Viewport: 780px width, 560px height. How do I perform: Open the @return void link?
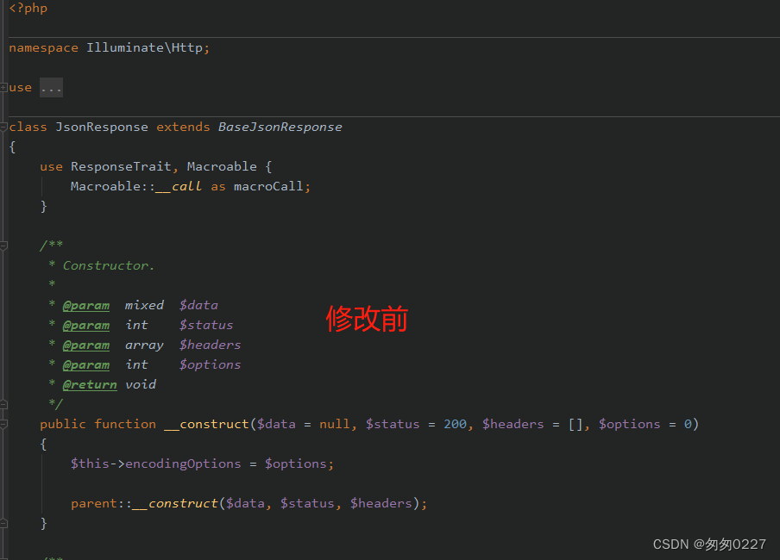click(x=90, y=383)
